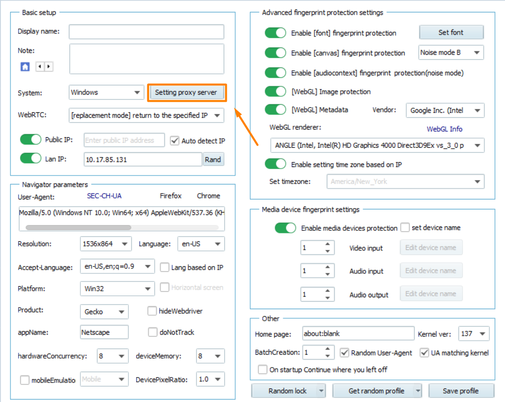Click the Get random profile dropdown arrow
The height and width of the screenshot is (402, 505).
417,391
